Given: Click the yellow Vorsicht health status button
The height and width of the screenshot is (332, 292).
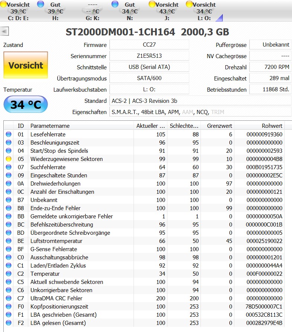Looking at the screenshot, I should (26, 65).
